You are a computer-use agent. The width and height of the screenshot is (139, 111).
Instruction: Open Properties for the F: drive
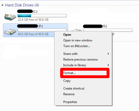pos(70,102)
